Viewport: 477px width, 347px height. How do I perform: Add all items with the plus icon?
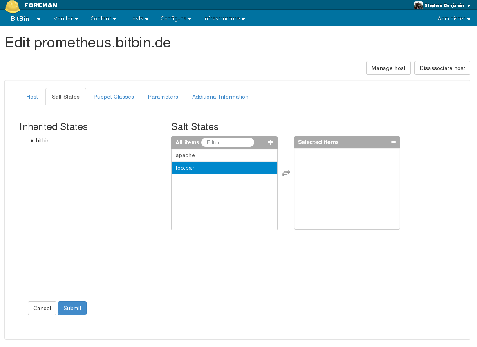271,142
